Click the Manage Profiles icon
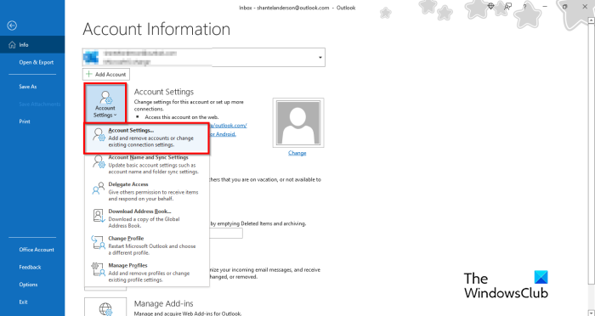Viewport: 595px width, 316px height. click(x=99, y=269)
